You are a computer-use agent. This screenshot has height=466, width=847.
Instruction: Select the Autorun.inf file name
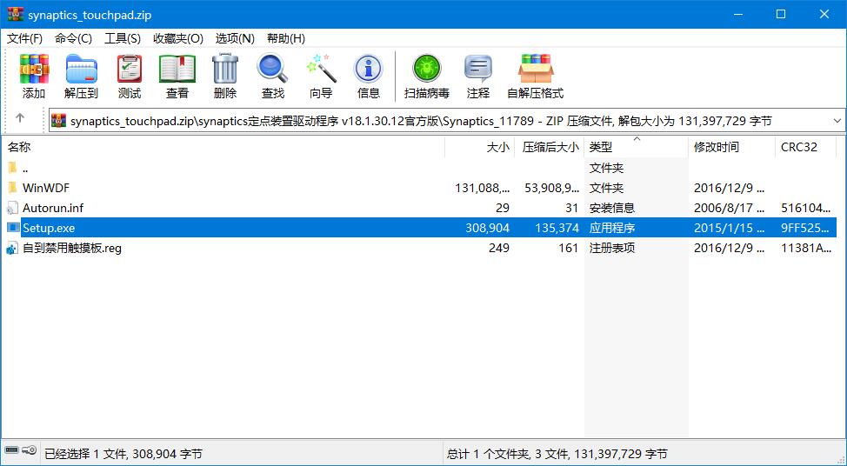coord(53,208)
